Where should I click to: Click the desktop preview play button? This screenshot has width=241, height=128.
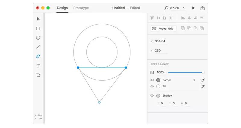point(193,8)
